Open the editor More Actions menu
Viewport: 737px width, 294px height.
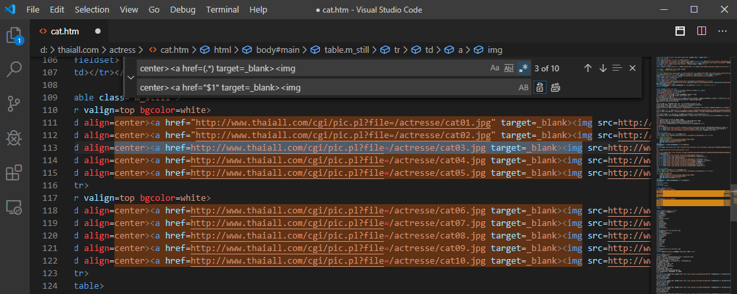[x=721, y=31]
